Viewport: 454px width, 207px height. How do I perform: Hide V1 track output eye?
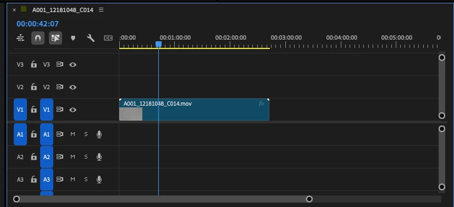[x=73, y=110]
